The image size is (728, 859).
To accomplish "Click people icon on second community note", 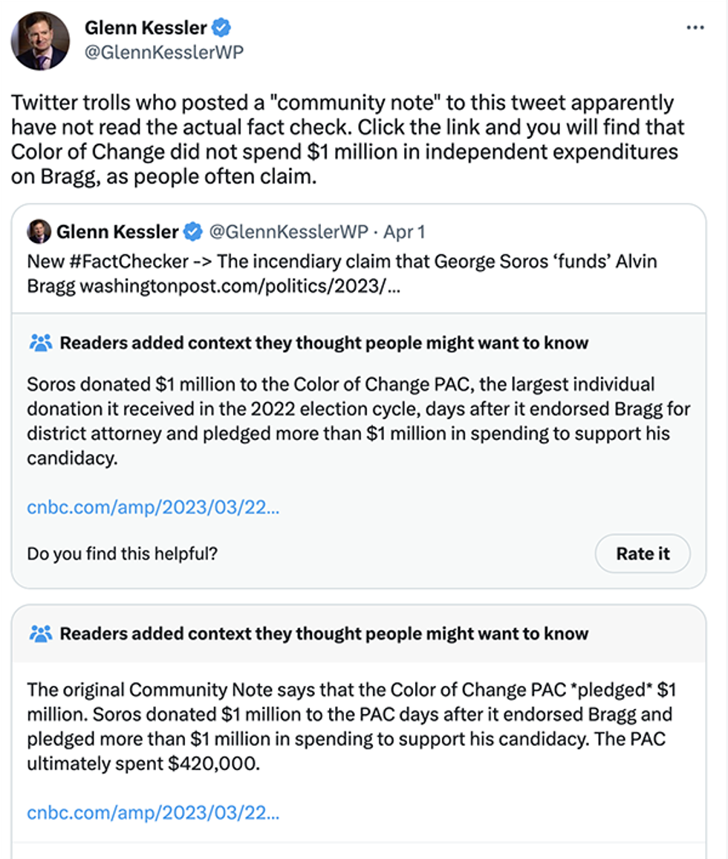I will pyautogui.click(x=41, y=633).
